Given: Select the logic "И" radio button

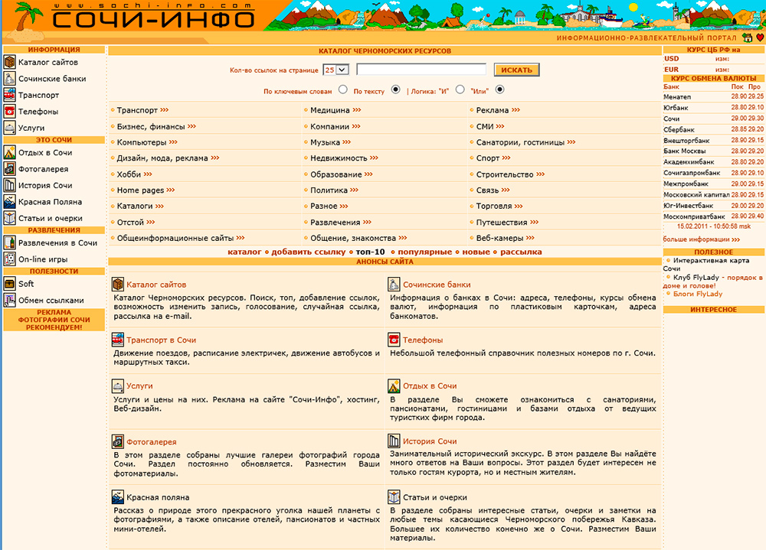Looking at the screenshot, I should click(460, 89).
